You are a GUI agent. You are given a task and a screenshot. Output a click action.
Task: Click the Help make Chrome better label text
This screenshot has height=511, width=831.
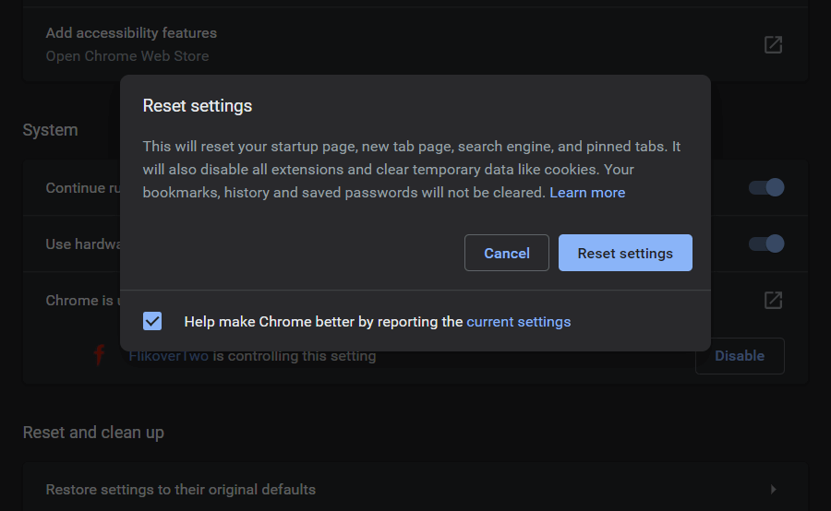tap(323, 322)
